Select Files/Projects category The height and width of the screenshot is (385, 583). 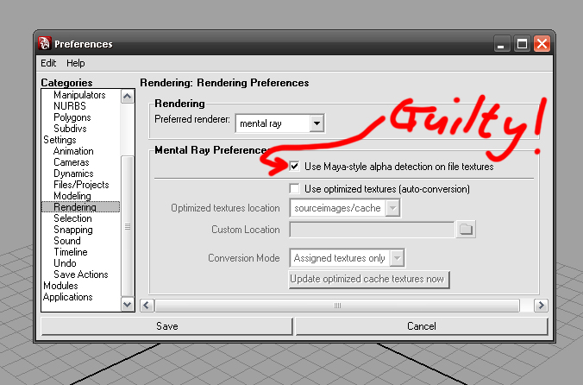(x=81, y=185)
